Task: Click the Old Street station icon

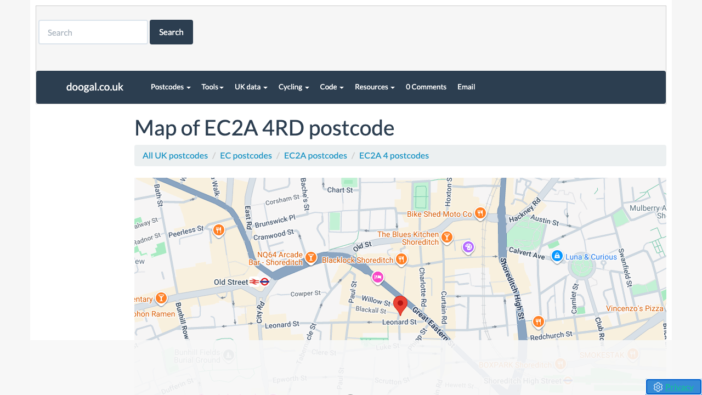Action: click(x=259, y=282)
